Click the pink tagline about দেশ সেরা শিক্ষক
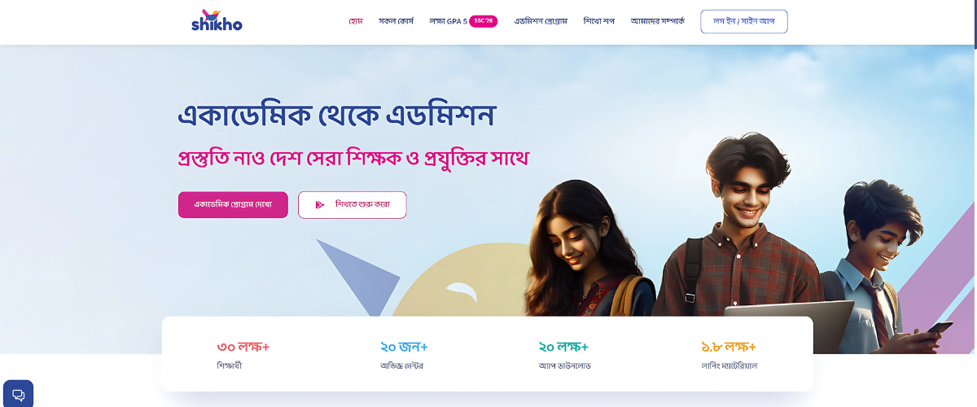 (x=353, y=157)
